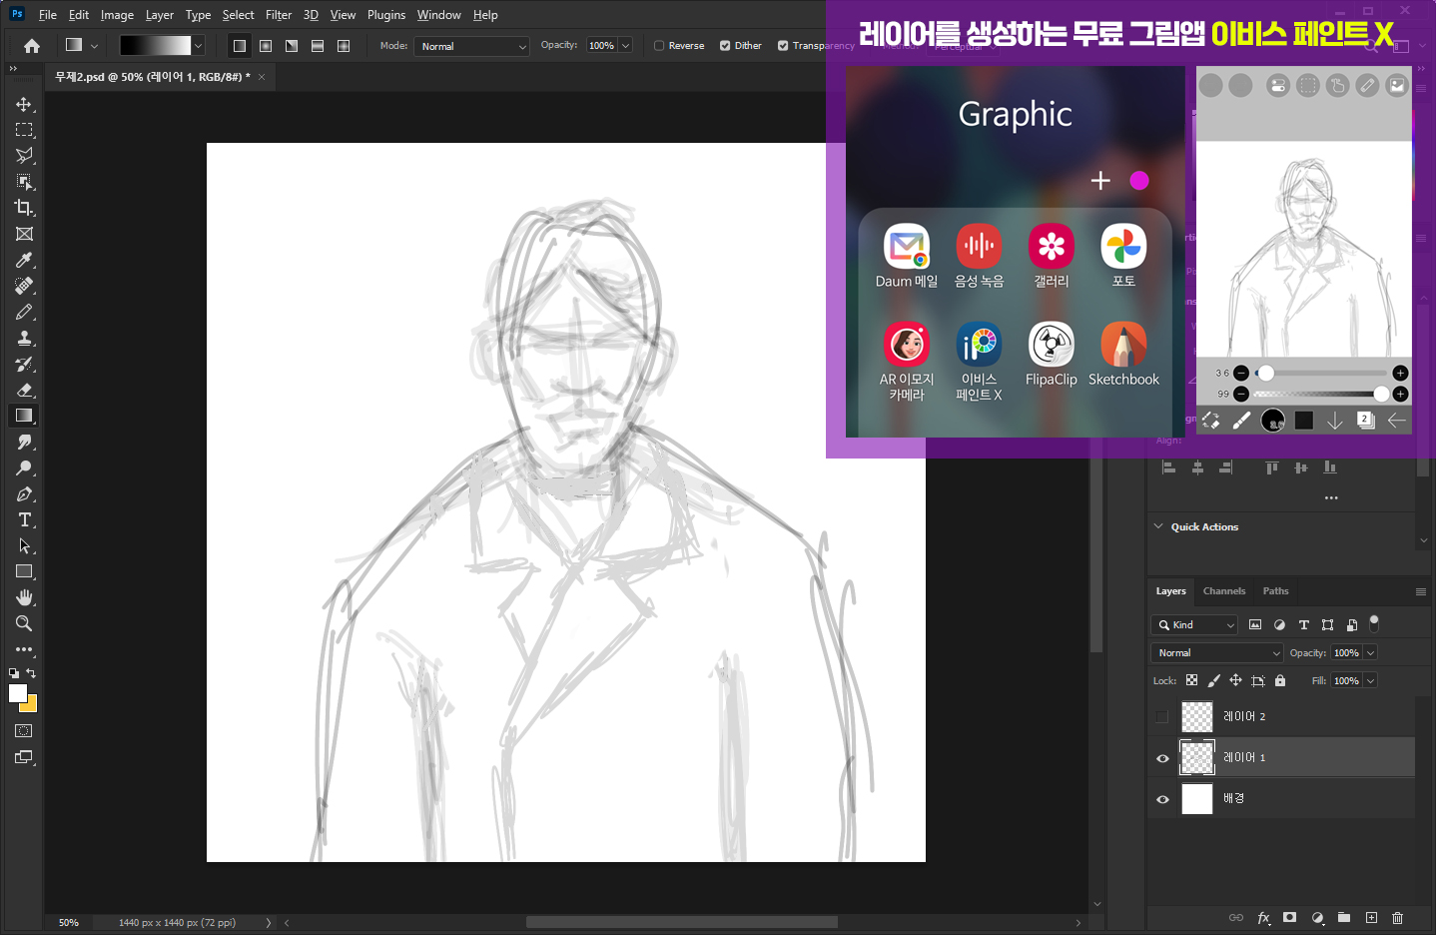Select the Frame tool
The image size is (1436, 935).
coord(24,234)
